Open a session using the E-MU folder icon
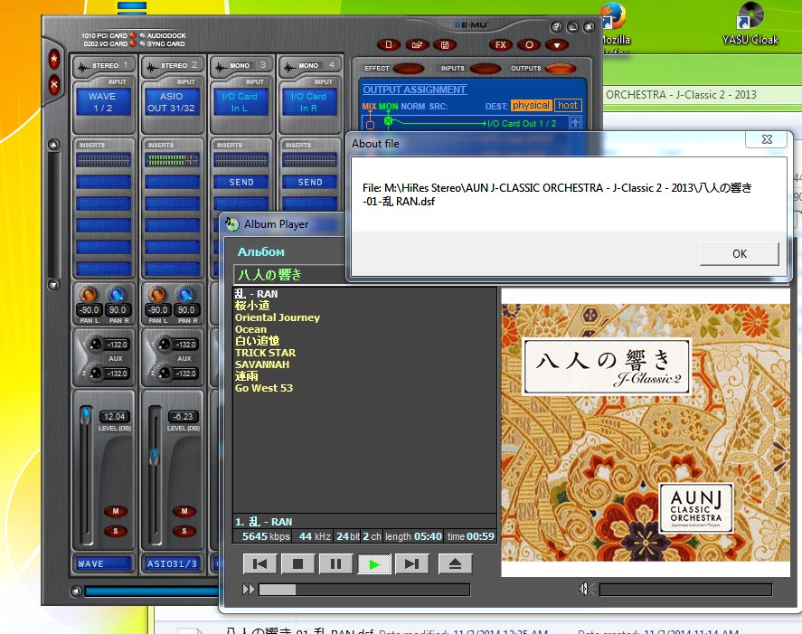802x634 pixels. click(417, 44)
